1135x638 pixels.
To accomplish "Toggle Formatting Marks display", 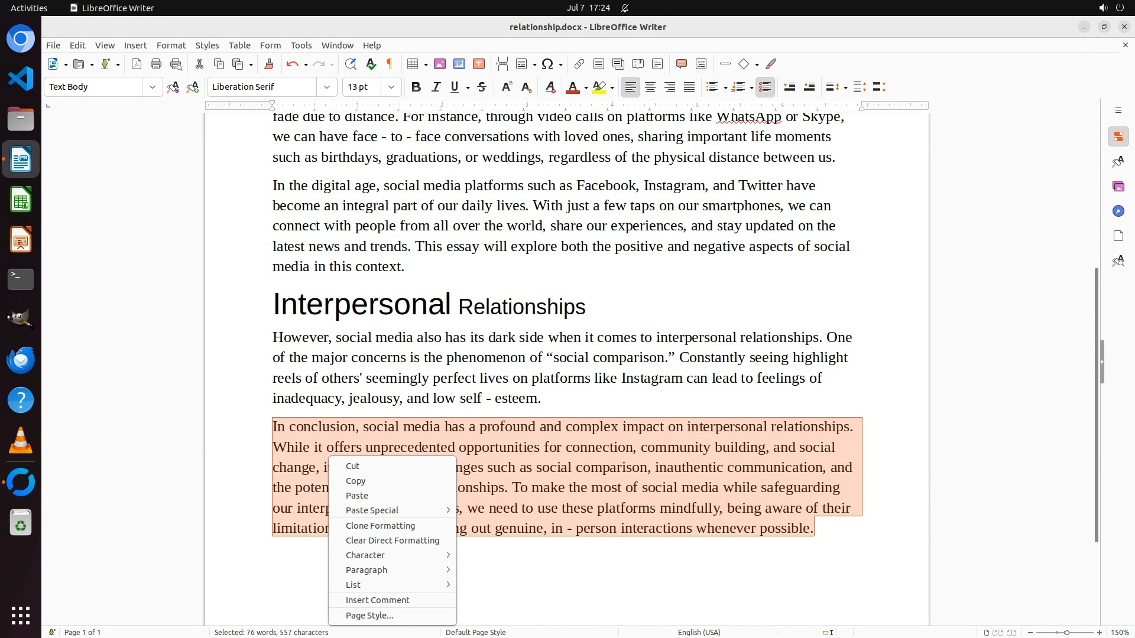I will (390, 64).
